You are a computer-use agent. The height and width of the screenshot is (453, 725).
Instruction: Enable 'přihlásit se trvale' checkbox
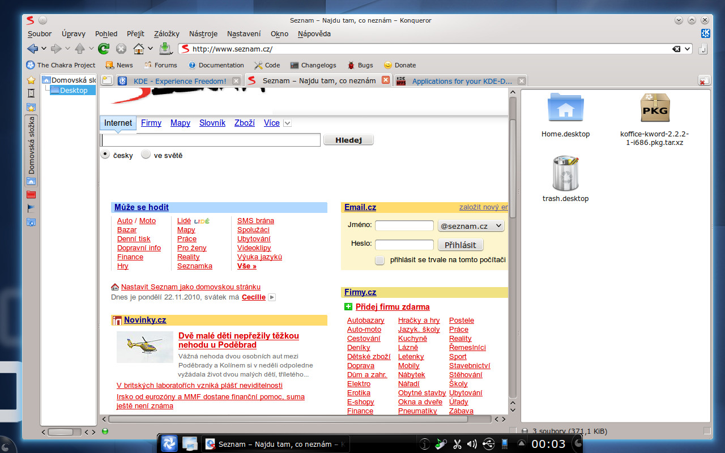tap(380, 260)
